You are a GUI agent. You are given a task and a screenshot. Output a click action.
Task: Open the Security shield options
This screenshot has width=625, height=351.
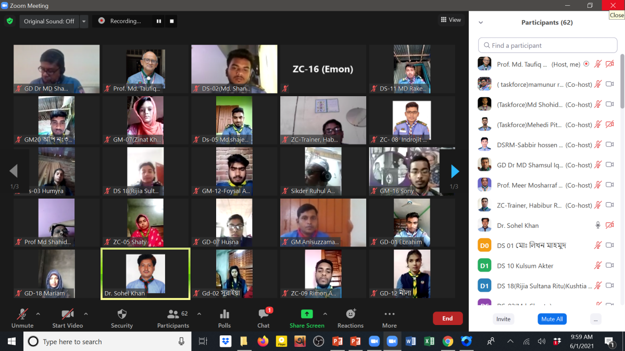tap(122, 318)
